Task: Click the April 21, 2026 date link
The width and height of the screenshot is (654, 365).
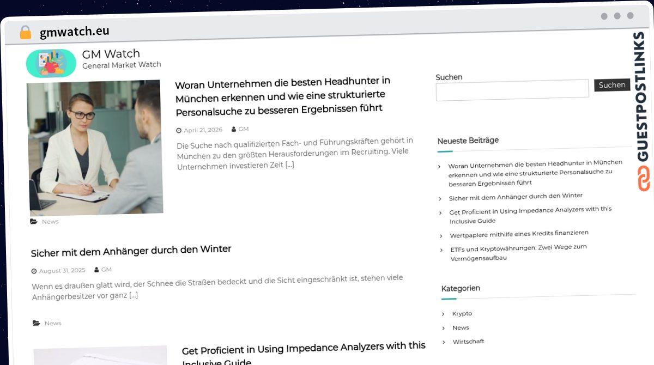Action: (x=203, y=130)
